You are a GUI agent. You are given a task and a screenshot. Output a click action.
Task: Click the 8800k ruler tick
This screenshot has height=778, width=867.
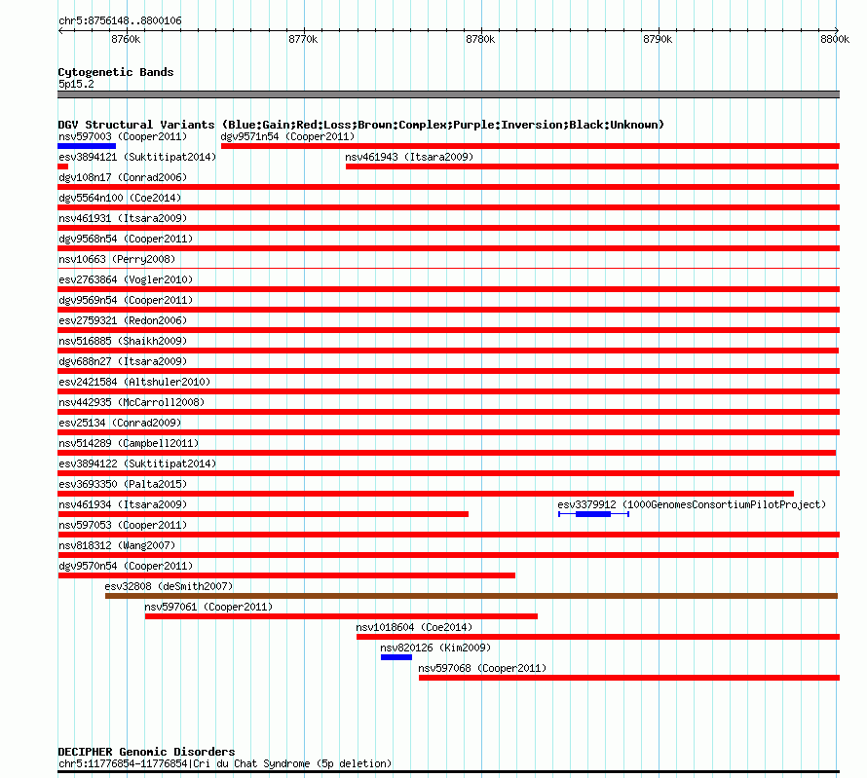[x=835, y=39]
